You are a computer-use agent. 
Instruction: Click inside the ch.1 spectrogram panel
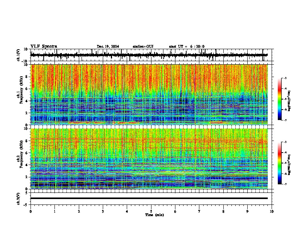[x=149, y=94]
